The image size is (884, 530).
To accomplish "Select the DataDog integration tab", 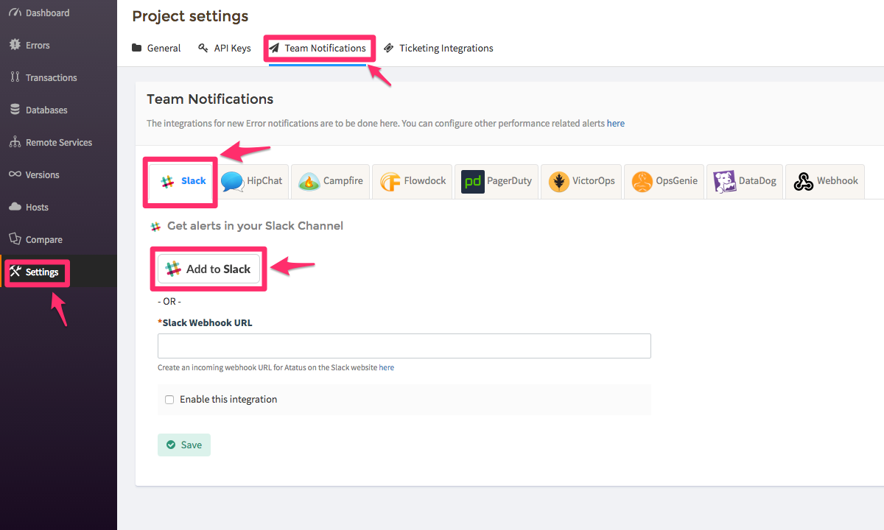I will point(745,181).
